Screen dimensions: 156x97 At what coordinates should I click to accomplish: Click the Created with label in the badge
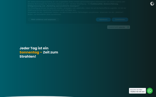click(113, 27)
